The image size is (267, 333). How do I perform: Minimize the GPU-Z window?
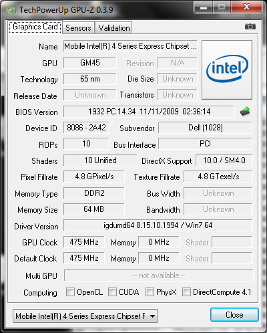click(x=204, y=8)
